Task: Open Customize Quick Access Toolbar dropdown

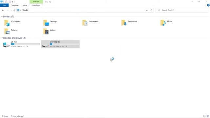Action: [x=12, y=2]
